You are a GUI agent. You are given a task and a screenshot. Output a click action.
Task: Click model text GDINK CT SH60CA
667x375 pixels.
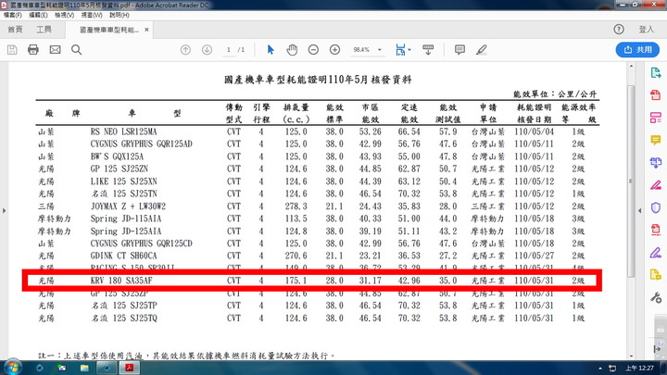[x=123, y=256]
